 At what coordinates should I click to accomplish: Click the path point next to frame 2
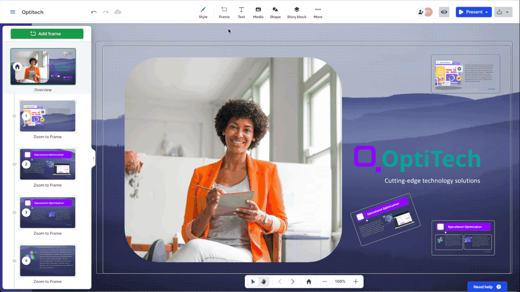tap(14, 164)
